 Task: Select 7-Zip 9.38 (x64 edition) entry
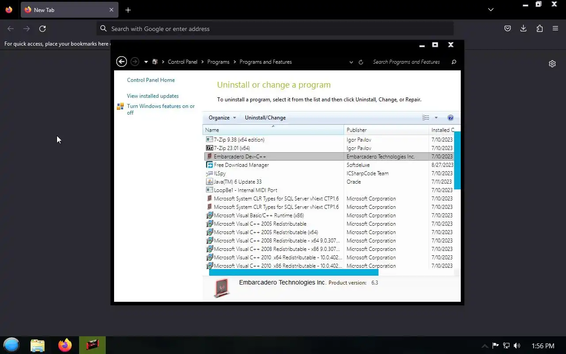click(239, 140)
